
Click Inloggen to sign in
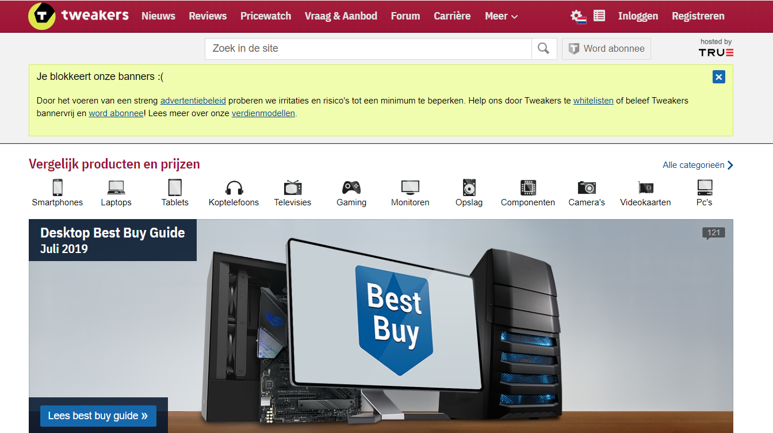[638, 16]
